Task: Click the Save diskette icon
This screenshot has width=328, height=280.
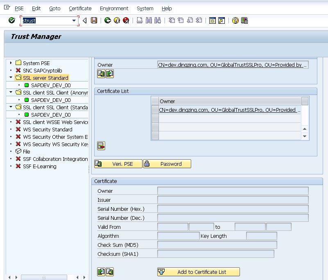Action: (94, 20)
